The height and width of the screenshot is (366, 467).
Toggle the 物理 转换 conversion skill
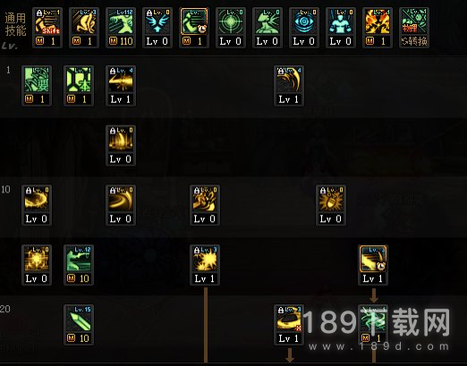click(x=414, y=28)
